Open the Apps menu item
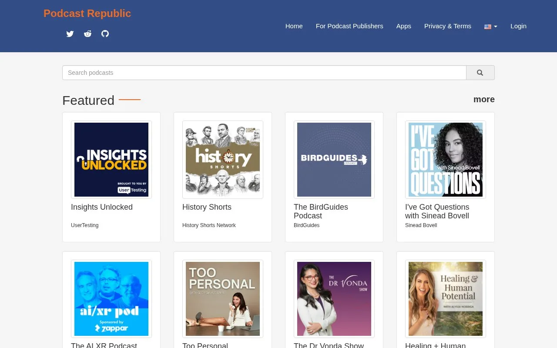 click(x=404, y=26)
